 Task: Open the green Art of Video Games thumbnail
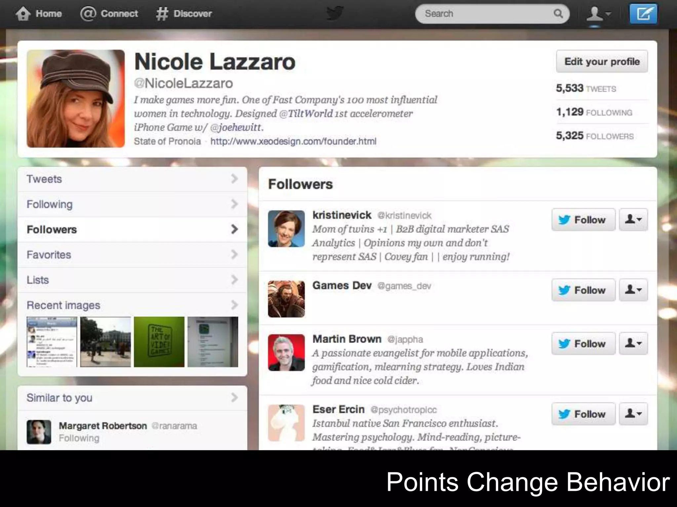[x=159, y=342]
